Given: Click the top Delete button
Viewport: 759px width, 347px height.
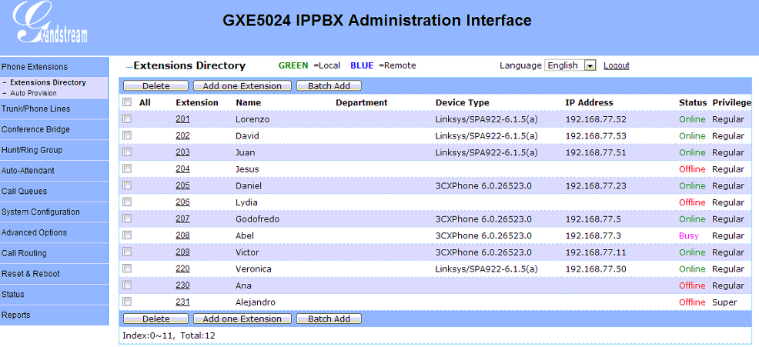Looking at the screenshot, I should tap(155, 85).
